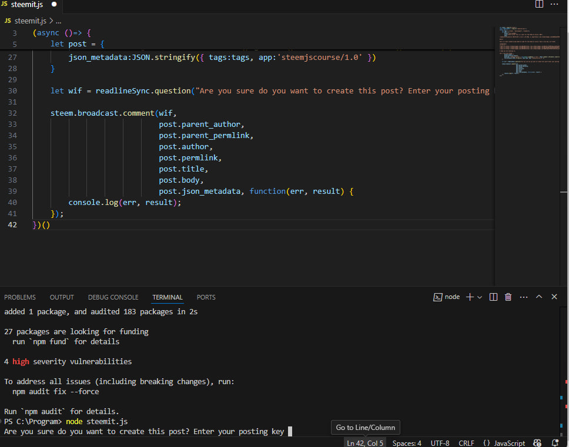Image resolution: width=569 pixels, height=447 pixels.
Task: Click the language braces icon in status bar
Action: pyautogui.click(x=487, y=443)
